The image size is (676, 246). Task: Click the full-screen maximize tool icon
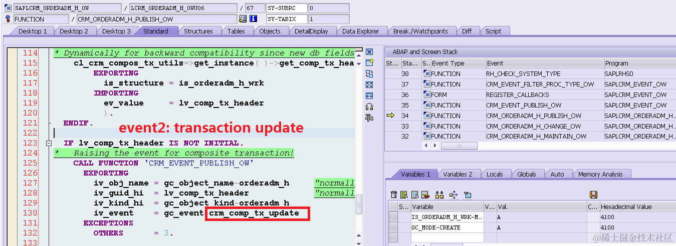click(x=369, y=84)
